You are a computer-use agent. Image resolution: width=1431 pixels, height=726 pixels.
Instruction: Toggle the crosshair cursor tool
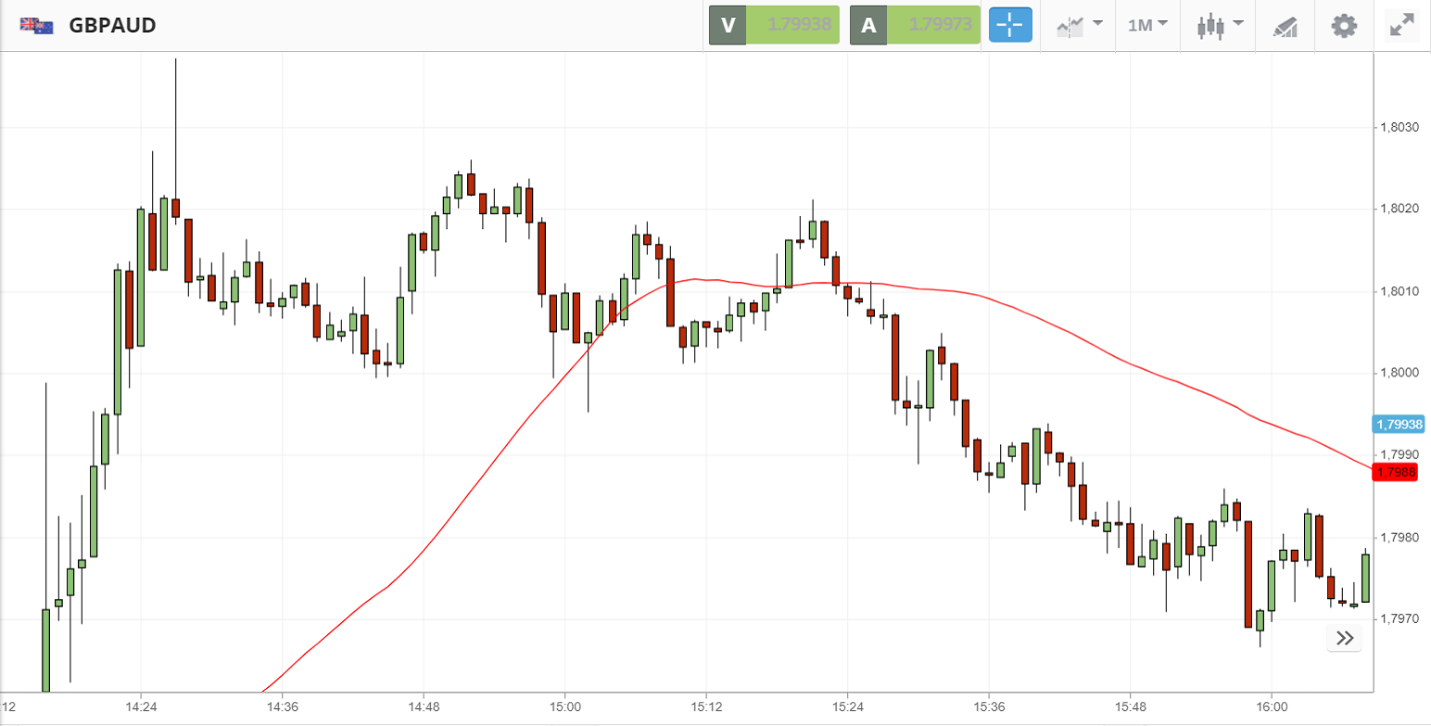pos(1010,25)
